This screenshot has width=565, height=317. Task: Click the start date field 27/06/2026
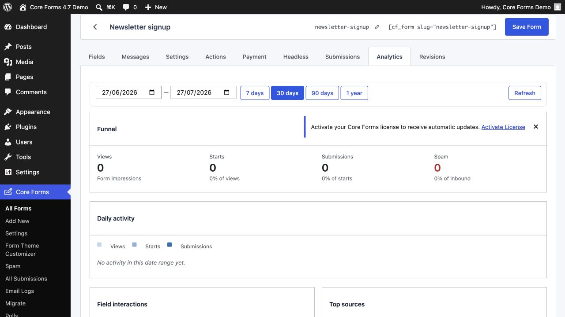(x=128, y=92)
